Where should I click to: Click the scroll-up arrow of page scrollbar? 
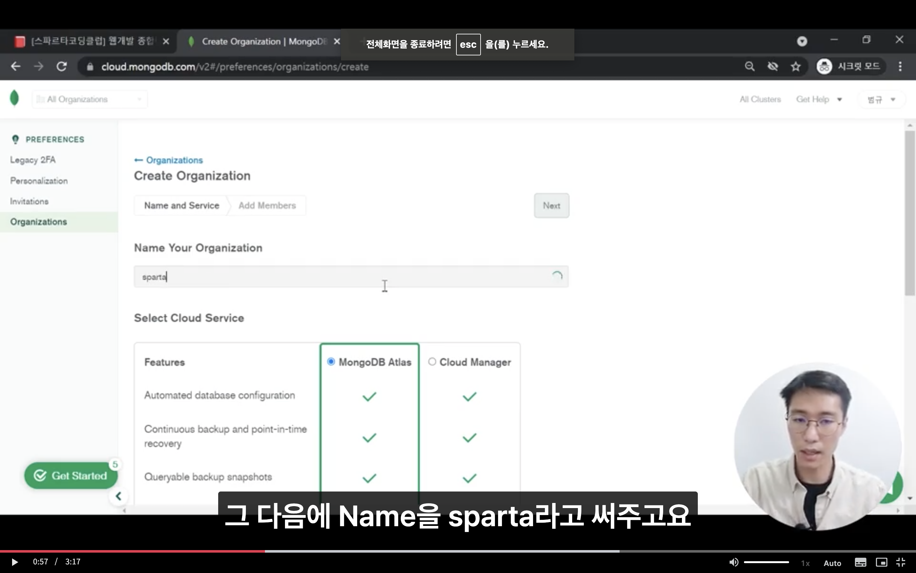[910, 125]
